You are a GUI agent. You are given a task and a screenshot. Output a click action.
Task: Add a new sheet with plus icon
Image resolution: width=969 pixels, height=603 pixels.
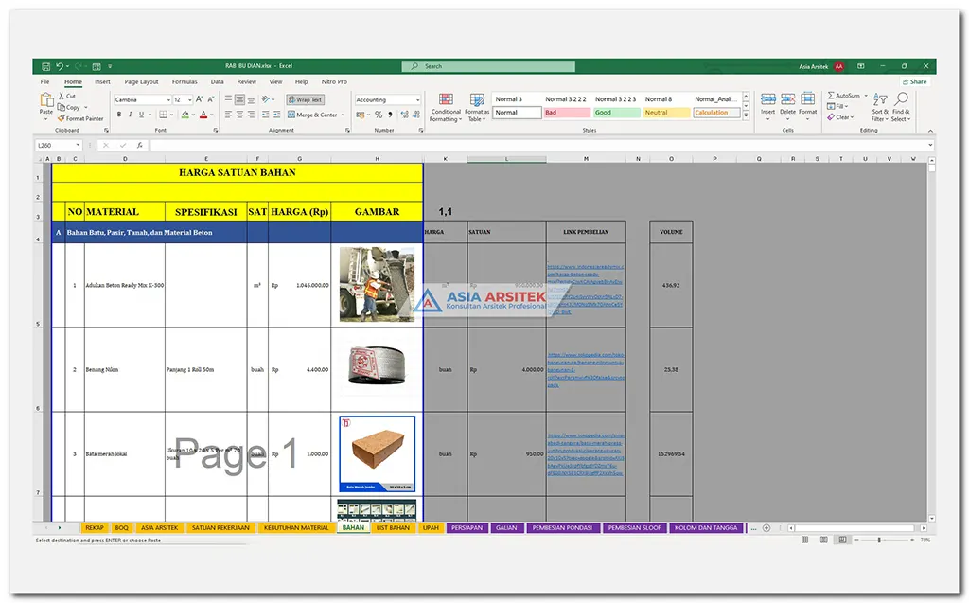[x=766, y=528]
